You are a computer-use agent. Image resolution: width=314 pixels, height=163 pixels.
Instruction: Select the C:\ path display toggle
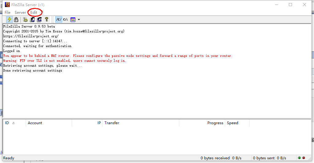coord(66,19)
